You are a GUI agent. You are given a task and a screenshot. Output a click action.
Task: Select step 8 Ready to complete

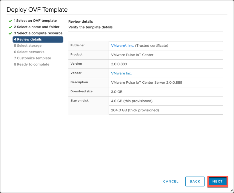tap(32, 64)
